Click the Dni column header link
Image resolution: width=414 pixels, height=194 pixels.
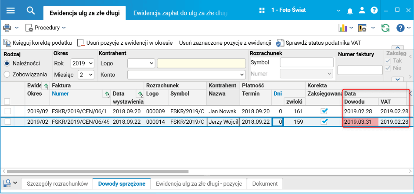(277, 93)
